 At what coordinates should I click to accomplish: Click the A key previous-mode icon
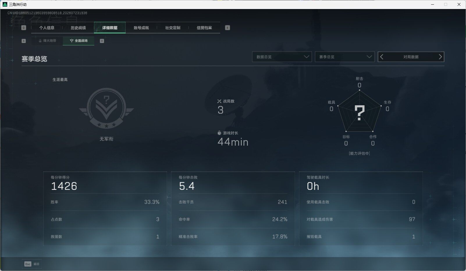(x=24, y=41)
